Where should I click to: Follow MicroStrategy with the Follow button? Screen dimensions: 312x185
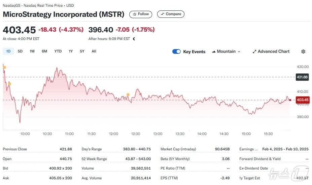tap(141, 14)
